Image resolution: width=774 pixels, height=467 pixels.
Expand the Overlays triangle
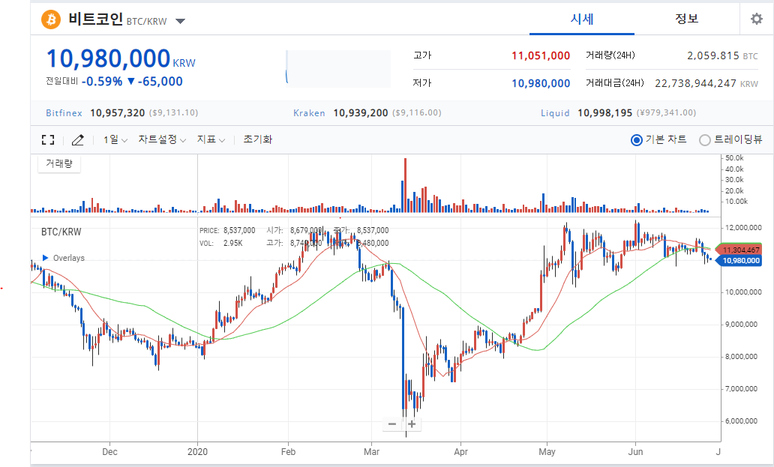coord(46,258)
